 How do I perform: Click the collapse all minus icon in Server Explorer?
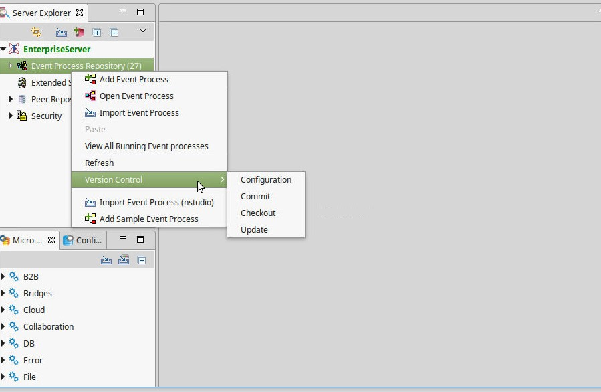coord(114,33)
